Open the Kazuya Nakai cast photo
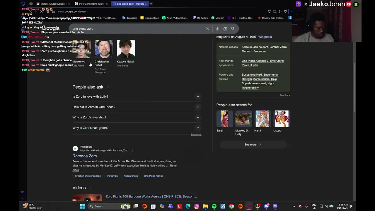 [x=126, y=49]
